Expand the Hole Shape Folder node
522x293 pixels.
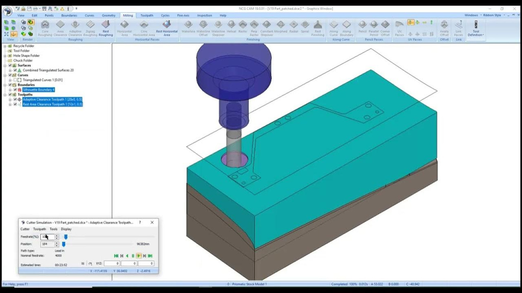[x=5, y=56]
